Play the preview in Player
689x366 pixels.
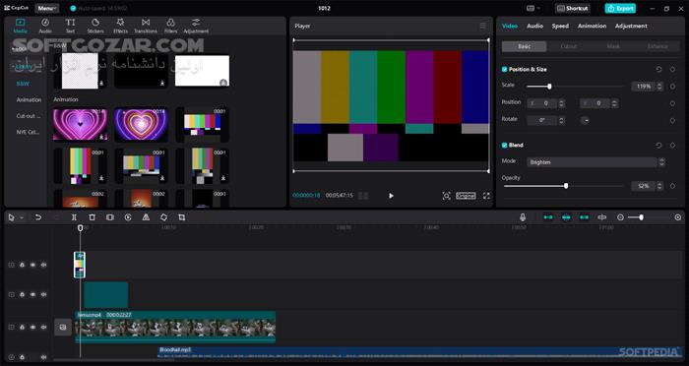point(391,196)
